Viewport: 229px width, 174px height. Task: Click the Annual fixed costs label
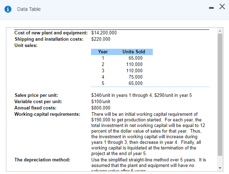coord(35,108)
